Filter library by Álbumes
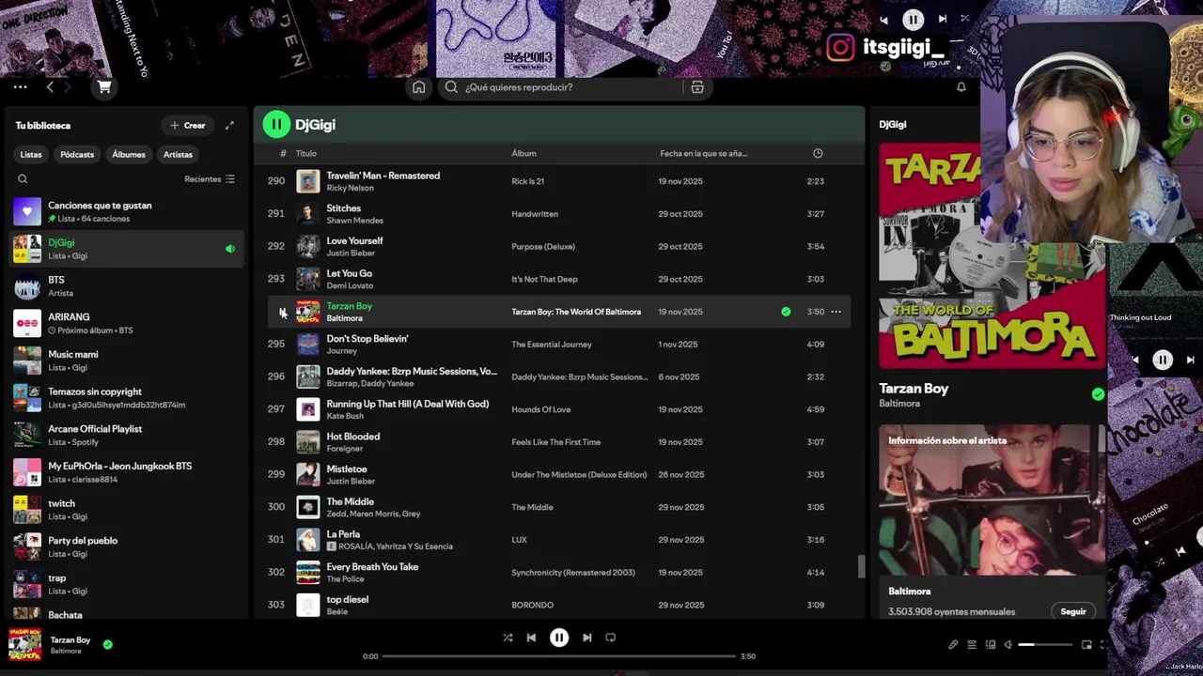This screenshot has width=1203, height=676. 129,154
